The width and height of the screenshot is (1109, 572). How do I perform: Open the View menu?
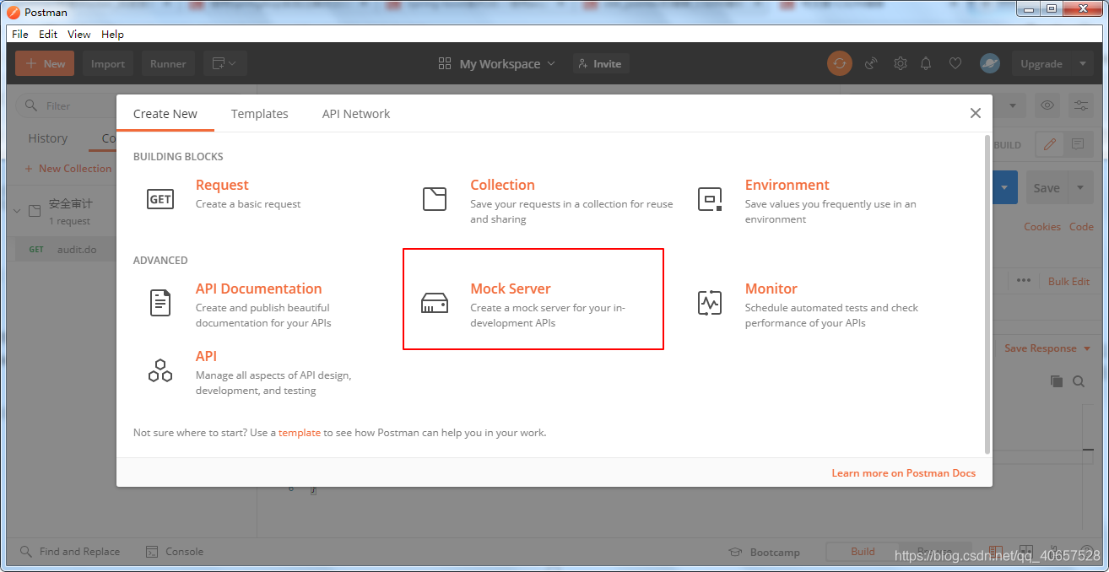pyautogui.click(x=79, y=34)
